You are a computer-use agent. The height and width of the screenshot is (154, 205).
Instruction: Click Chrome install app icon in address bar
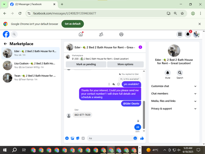click(169, 14)
